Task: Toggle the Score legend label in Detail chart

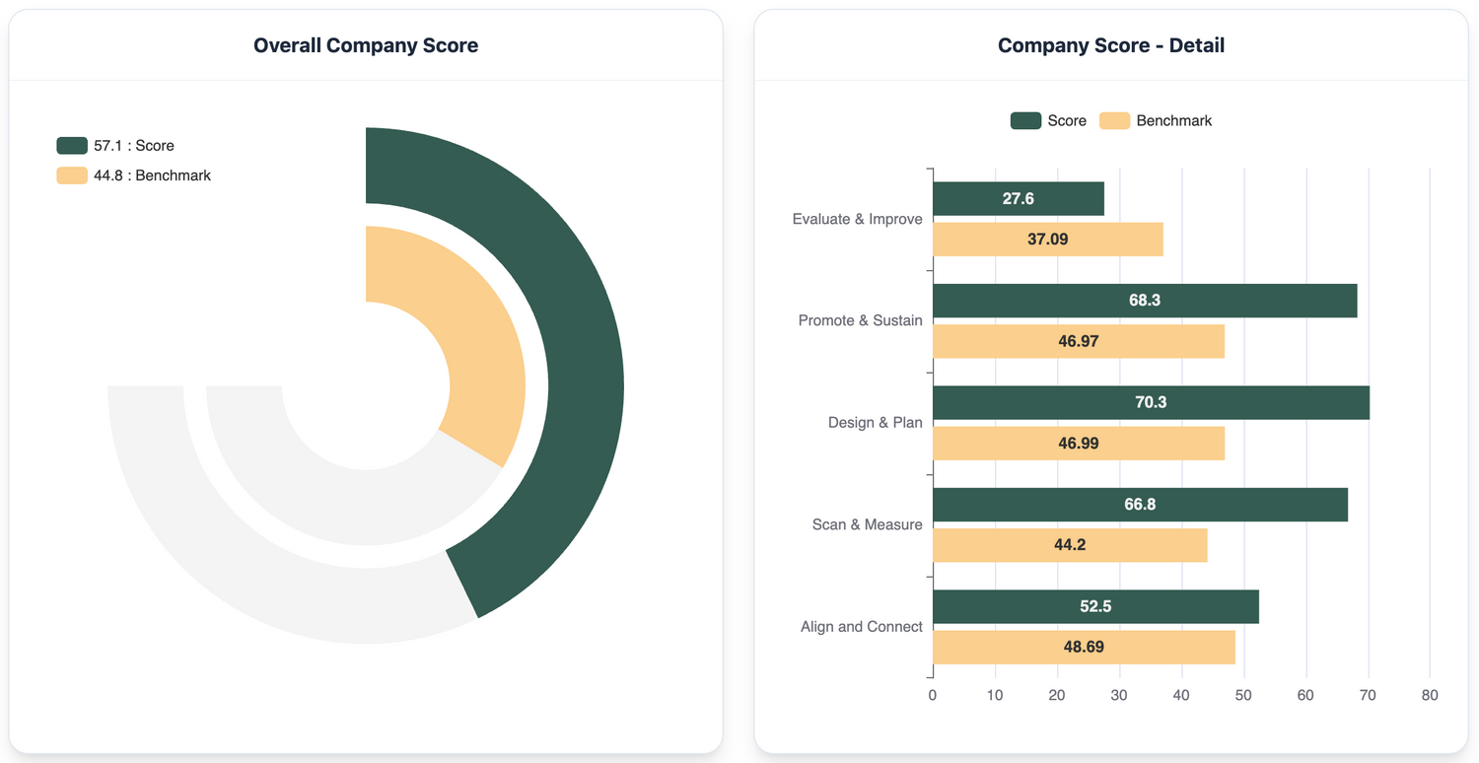Action: (x=1066, y=120)
